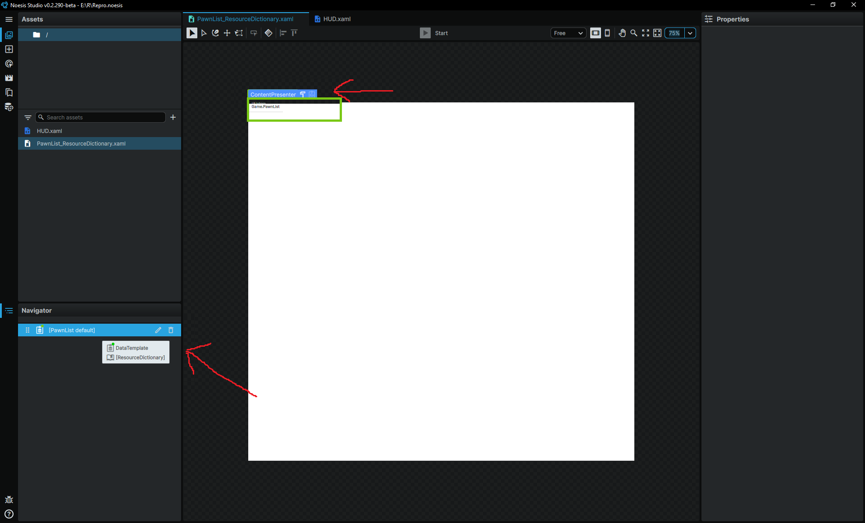Align selection to the left edge
Viewport: 865px width, 523px height.
coord(283,33)
